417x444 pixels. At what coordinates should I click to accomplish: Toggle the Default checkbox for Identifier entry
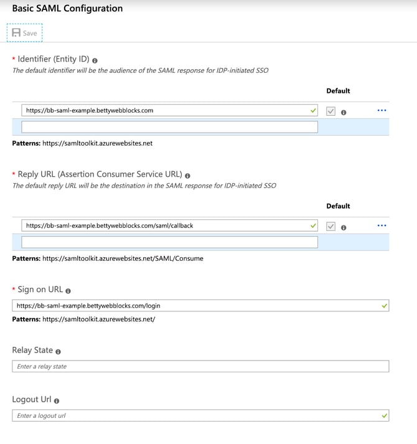tap(331, 111)
